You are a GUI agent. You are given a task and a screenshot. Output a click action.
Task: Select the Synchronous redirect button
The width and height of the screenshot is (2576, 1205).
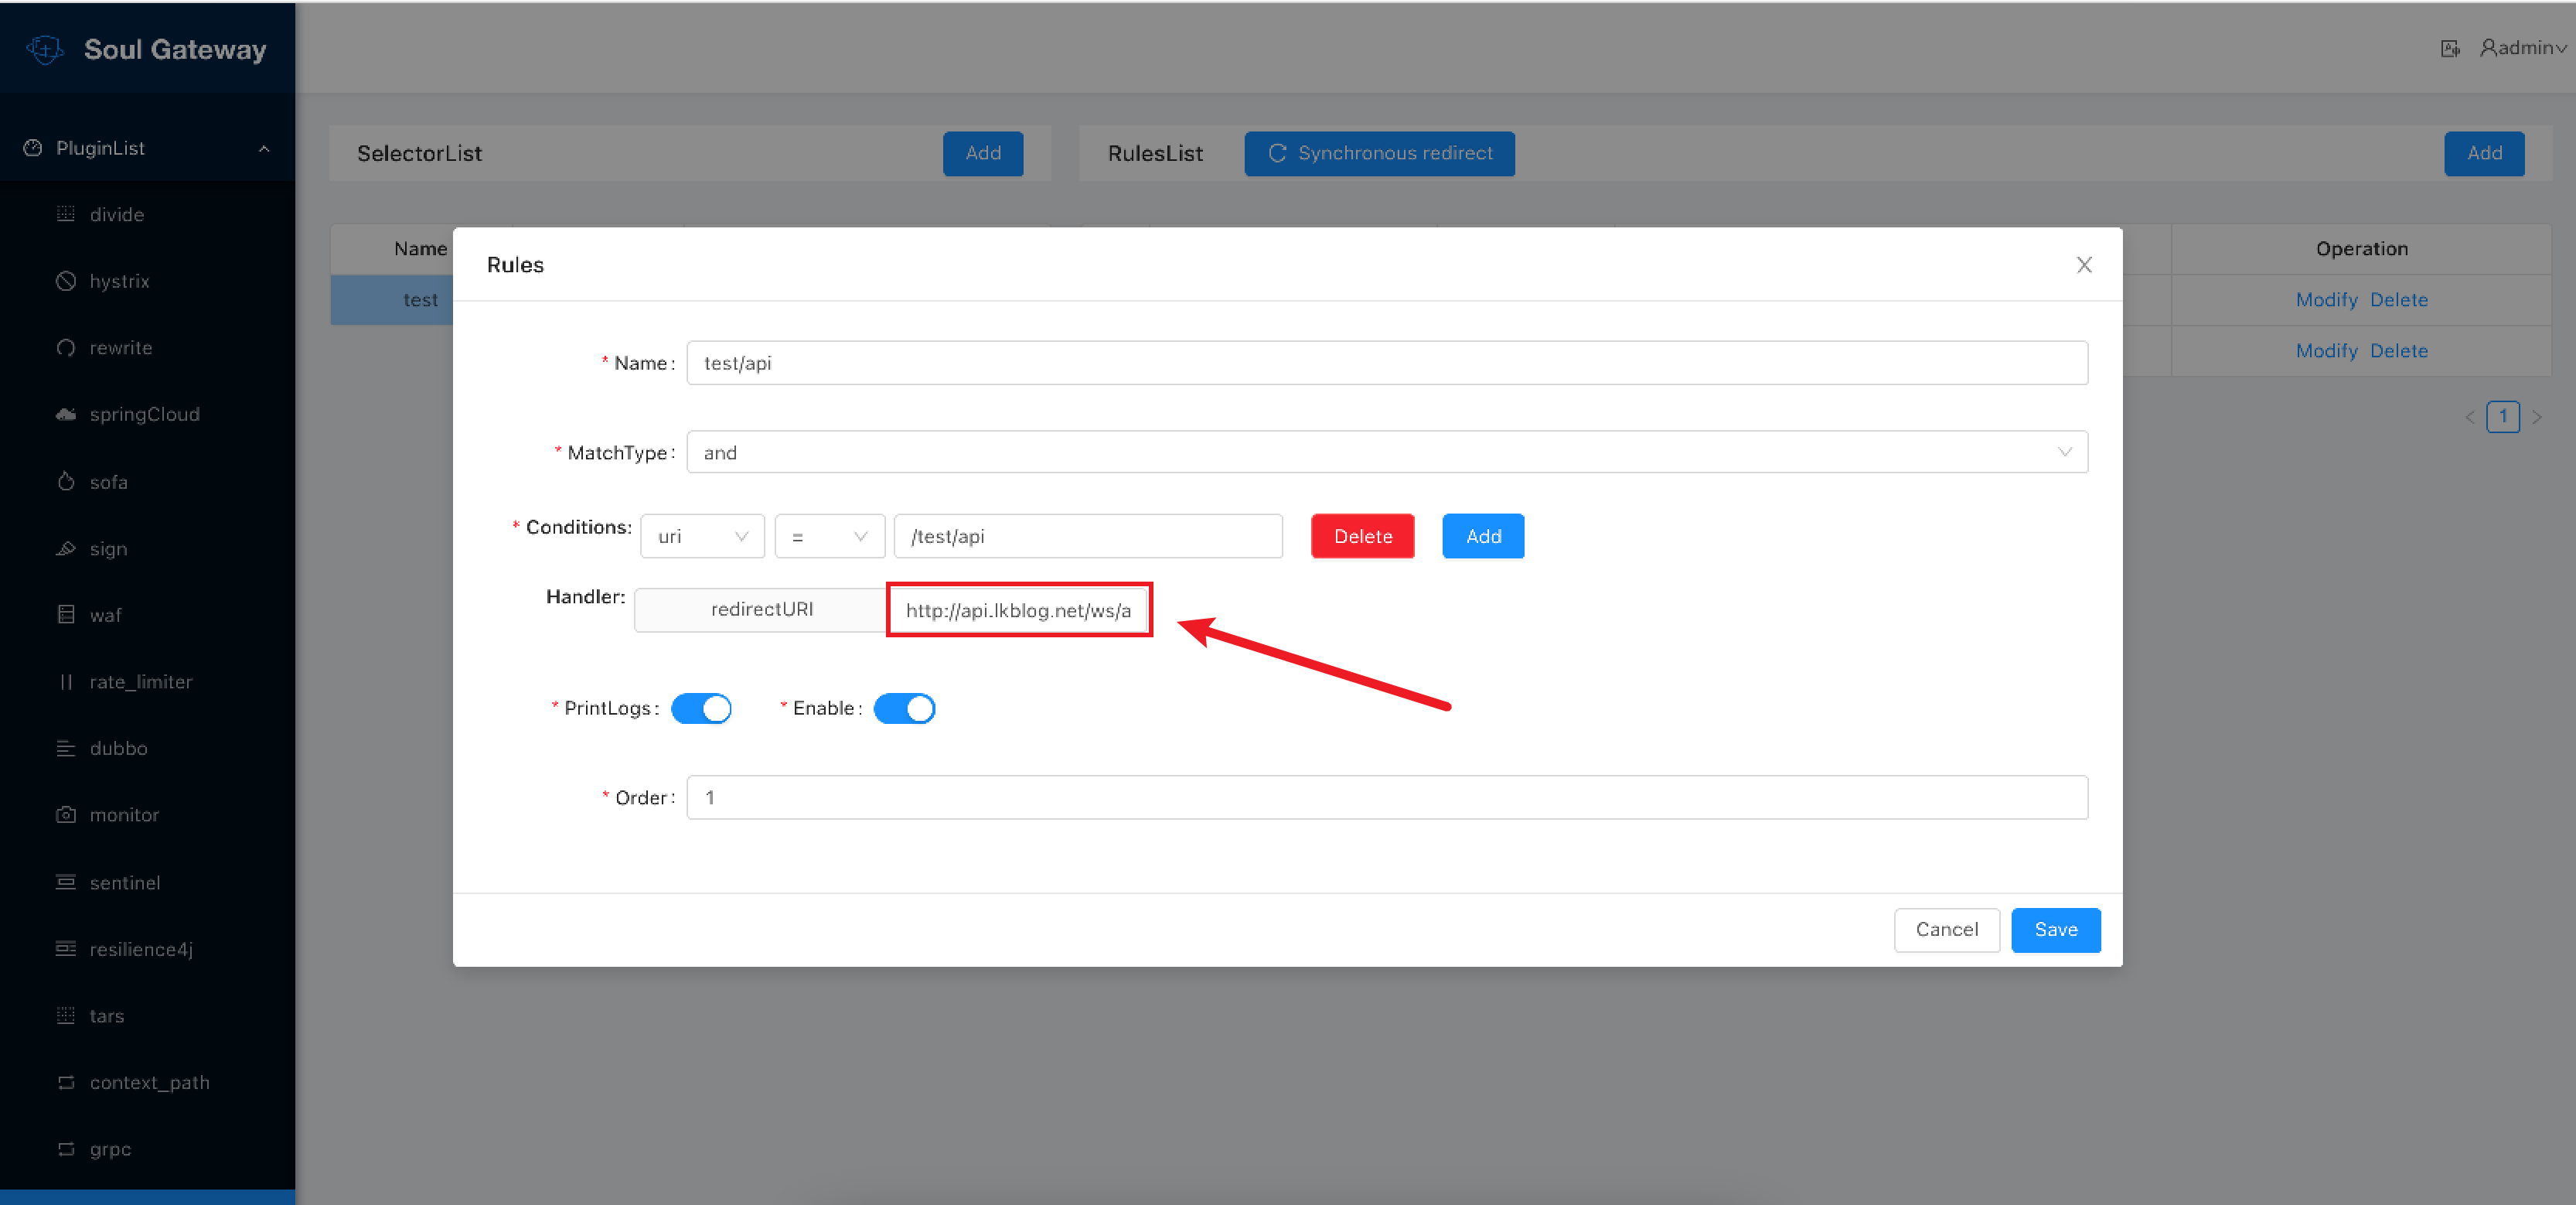click(1380, 153)
